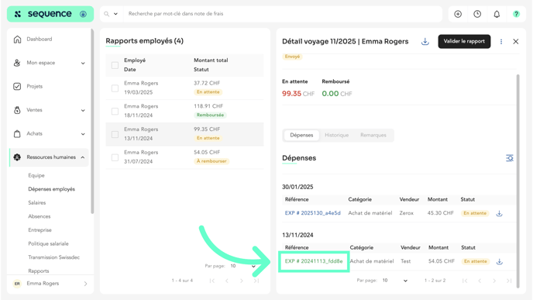Go to previous page of employee reports
This screenshot has width=533, height=300.
coord(227,281)
